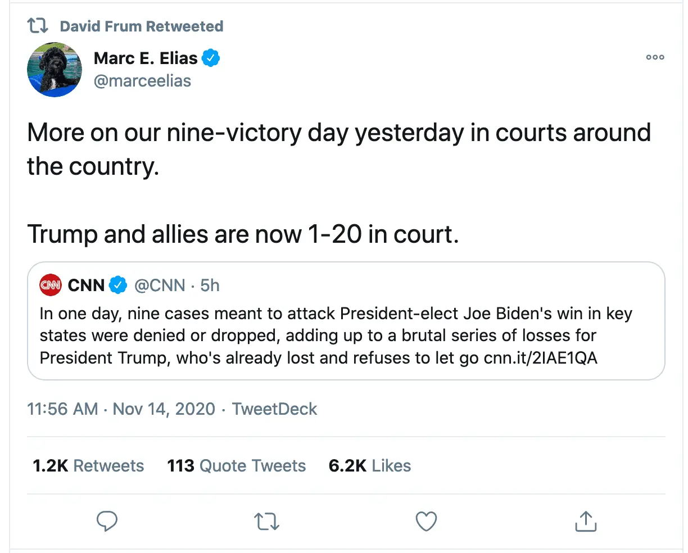Viewport: 688px width, 553px height.
Task: Open David Frum Retweeted link
Action: 142,26
